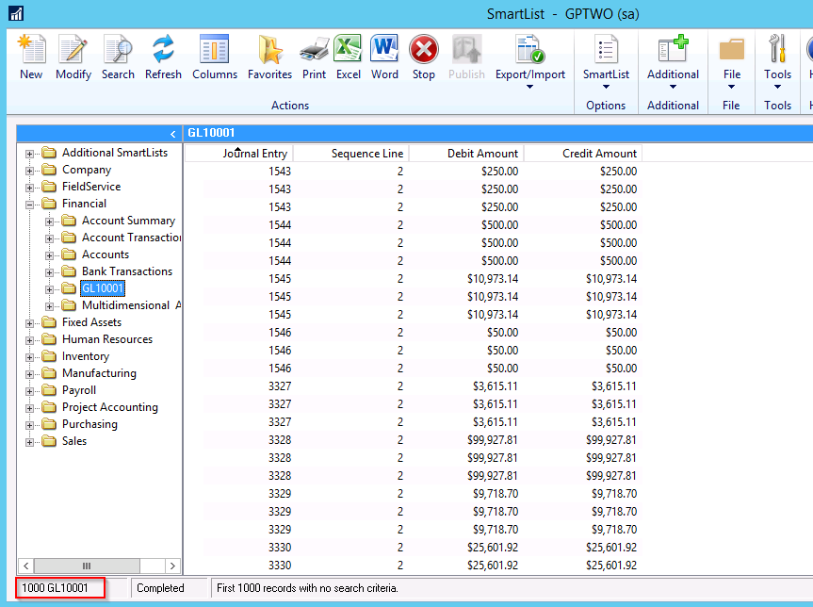Sort by the Debit Amount column header

click(x=466, y=154)
